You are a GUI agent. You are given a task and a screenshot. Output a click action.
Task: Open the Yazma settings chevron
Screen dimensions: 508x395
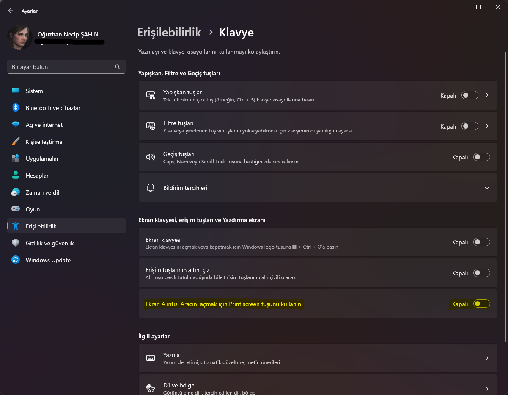pos(487,358)
